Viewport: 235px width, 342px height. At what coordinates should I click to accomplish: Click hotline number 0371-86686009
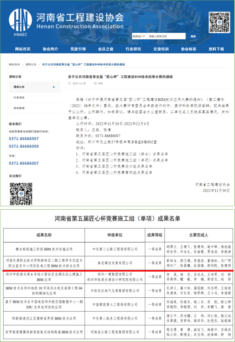(24, 146)
